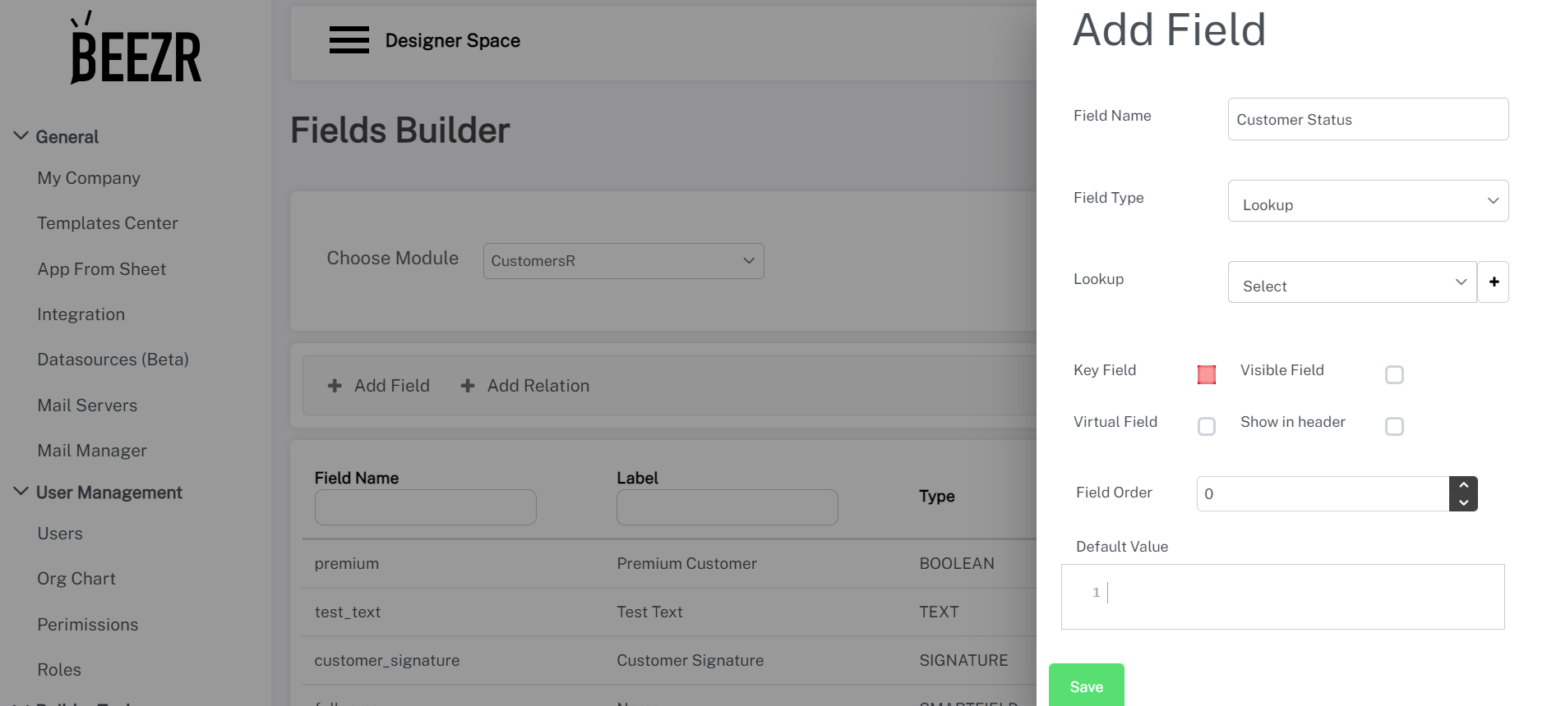Click the BEEZR logo
This screenshot has width=1547, height=706.
(136, 49)
